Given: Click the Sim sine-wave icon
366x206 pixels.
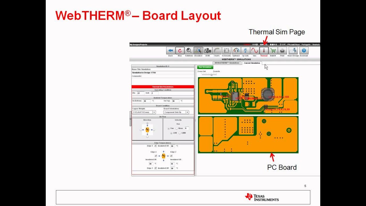Looking at the screenshot, I should point(254,51).
